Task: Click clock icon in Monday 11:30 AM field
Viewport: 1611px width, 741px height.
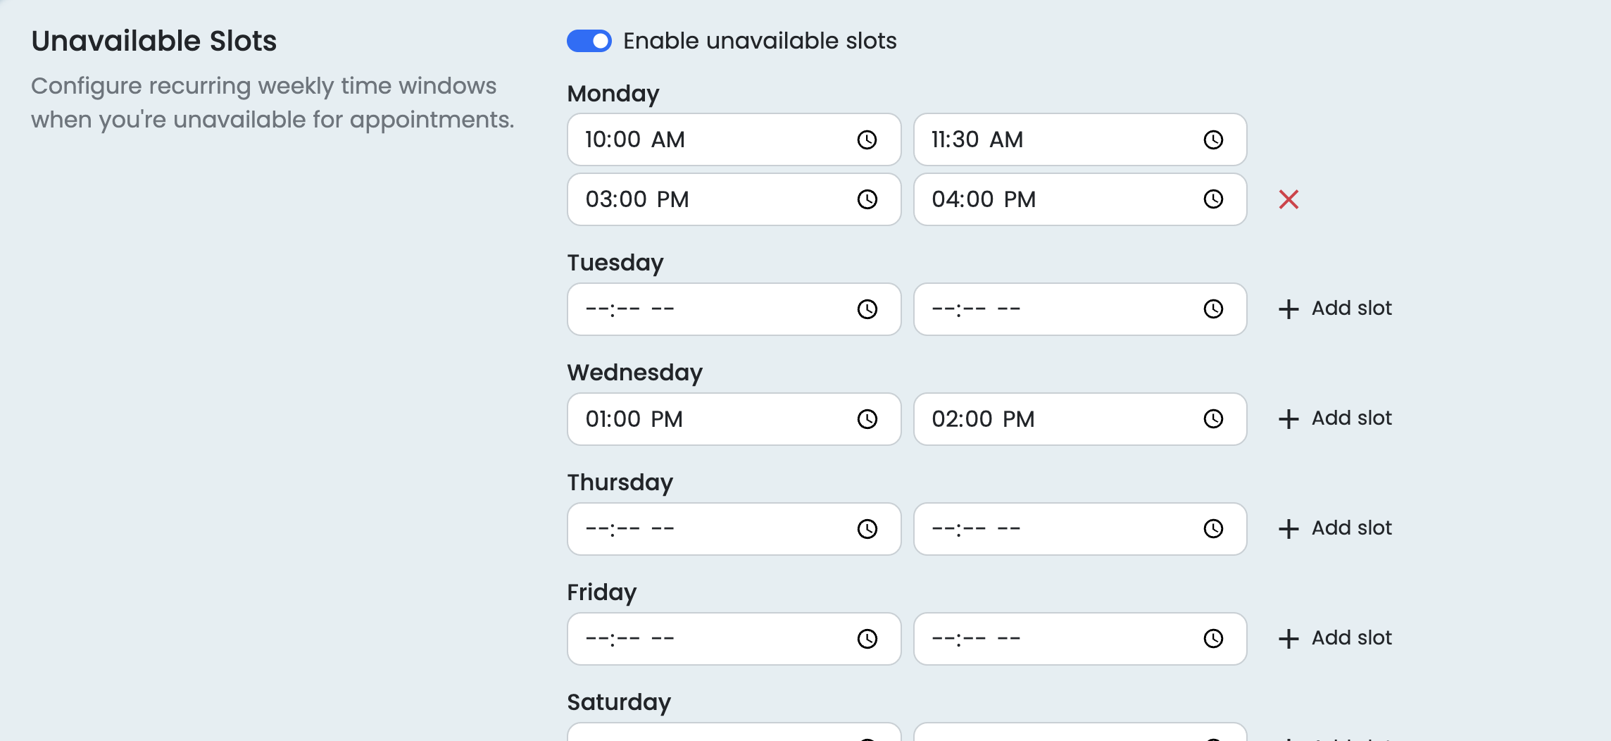Action: (x=1213, y=139)
